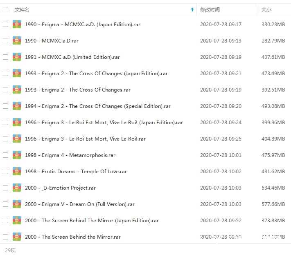Viewport: 291px width, 255px height.
Task: Open The Cross Of Changes (Special Edition).rar
Action: [98, 106]
